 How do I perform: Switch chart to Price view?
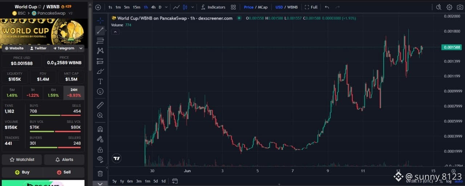point(249,7)
